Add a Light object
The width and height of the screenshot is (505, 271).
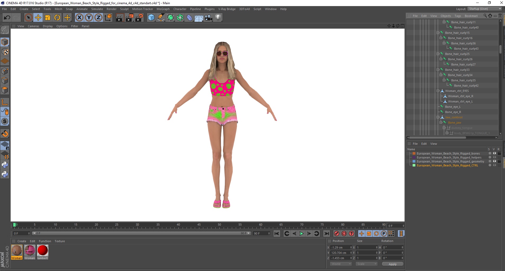tap(218, 18)
